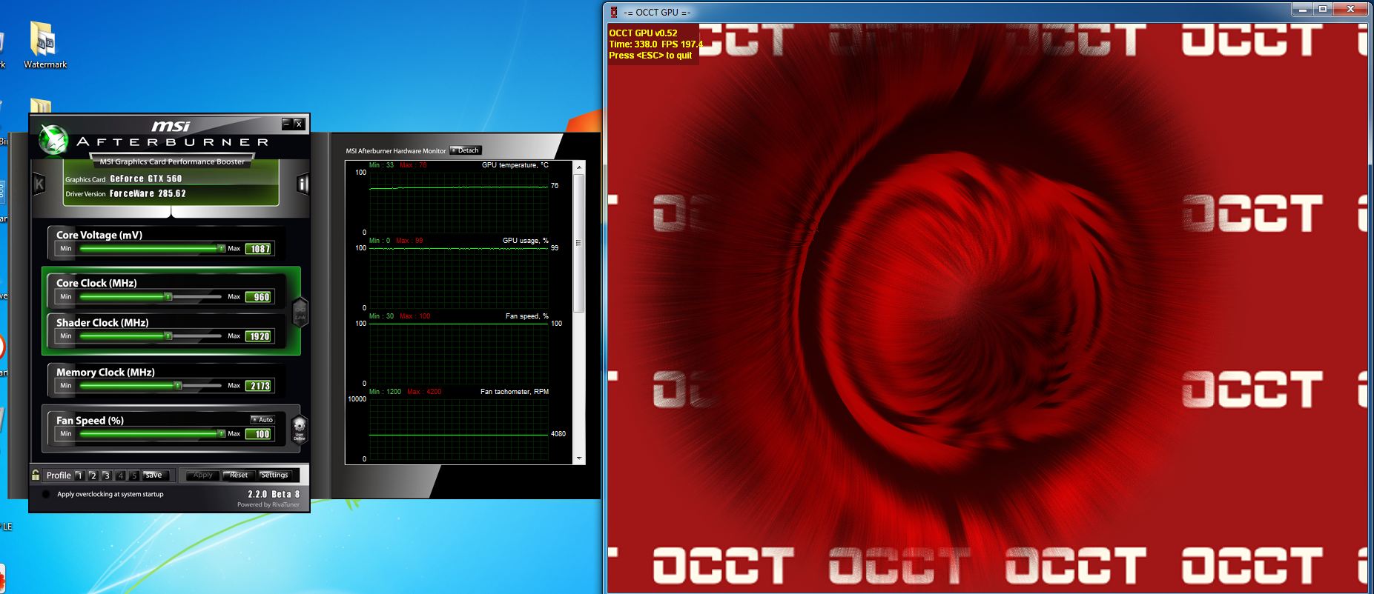
Task: Click the Memory Clock value field 2173
Action: tap(260, 386)
